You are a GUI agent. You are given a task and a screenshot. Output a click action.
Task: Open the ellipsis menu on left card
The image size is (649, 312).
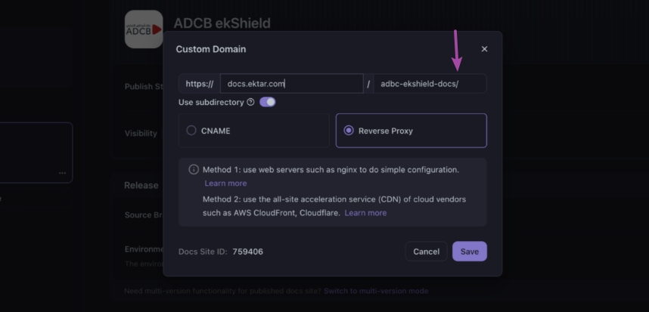point(62,173)
